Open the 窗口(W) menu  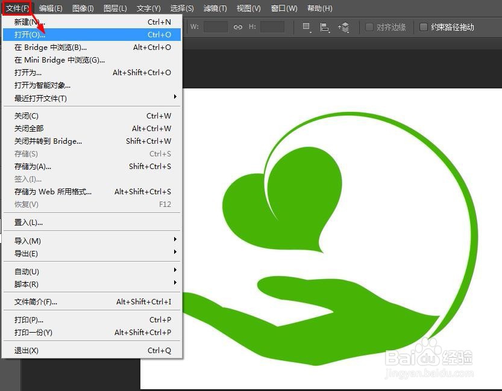click(284, 8)
